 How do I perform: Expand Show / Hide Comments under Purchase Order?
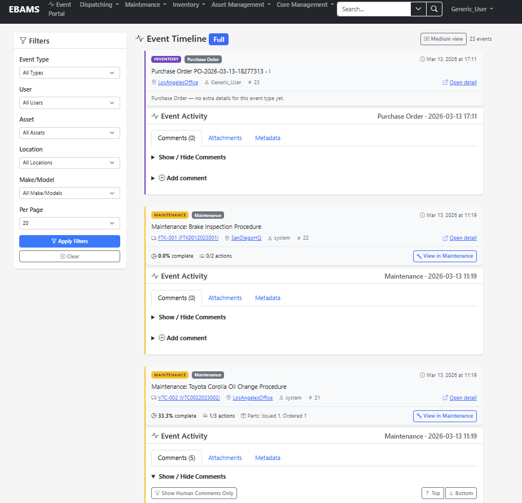point(188,157)
